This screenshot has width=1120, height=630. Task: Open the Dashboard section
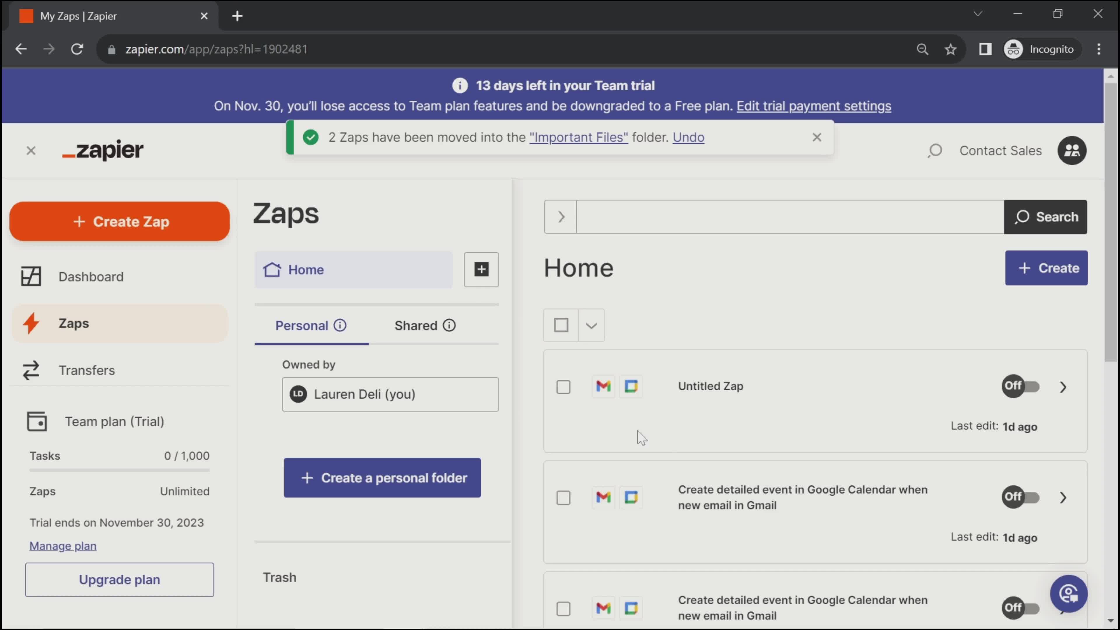click(91, 276)
